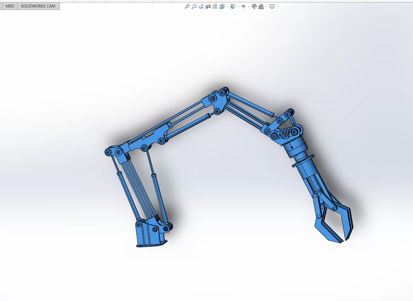Open Edit Appearance color ball icon
413x301 pixels.
(x=254, y=6)
